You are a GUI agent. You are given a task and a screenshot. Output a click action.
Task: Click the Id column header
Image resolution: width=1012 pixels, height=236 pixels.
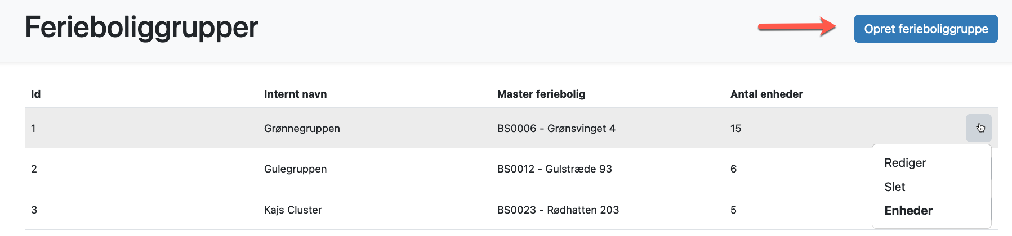coord(36,94)
